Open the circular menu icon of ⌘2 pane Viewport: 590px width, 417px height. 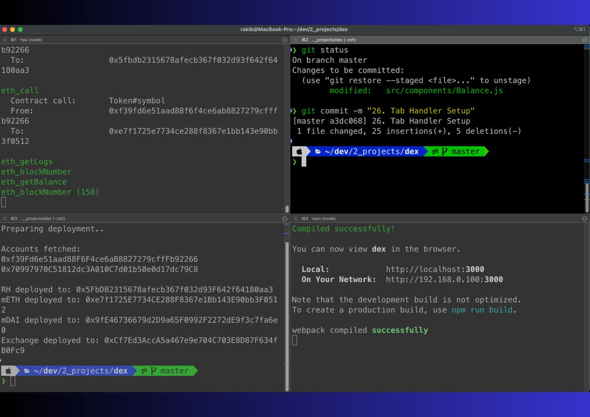(585, 39)
